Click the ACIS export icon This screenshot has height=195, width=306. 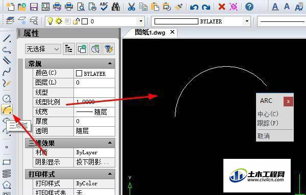click(x=45, y=7)
